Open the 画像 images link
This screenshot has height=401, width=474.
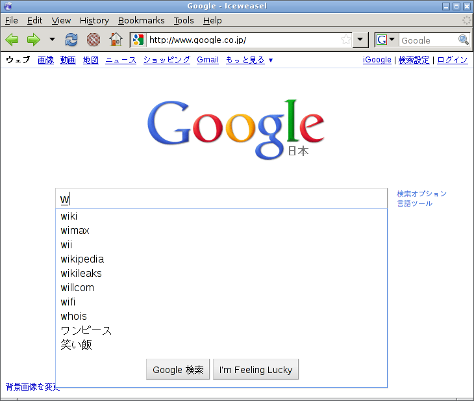click(46, 60)
